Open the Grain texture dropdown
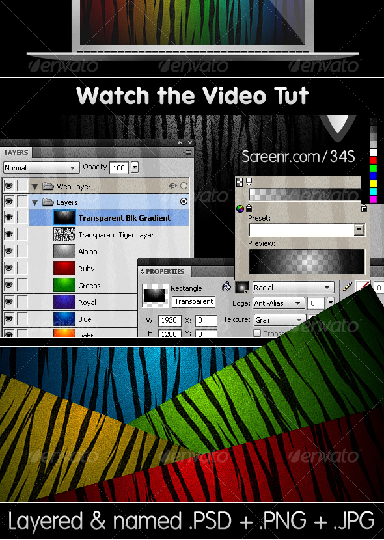384x540 pixels. coord(280,320)
